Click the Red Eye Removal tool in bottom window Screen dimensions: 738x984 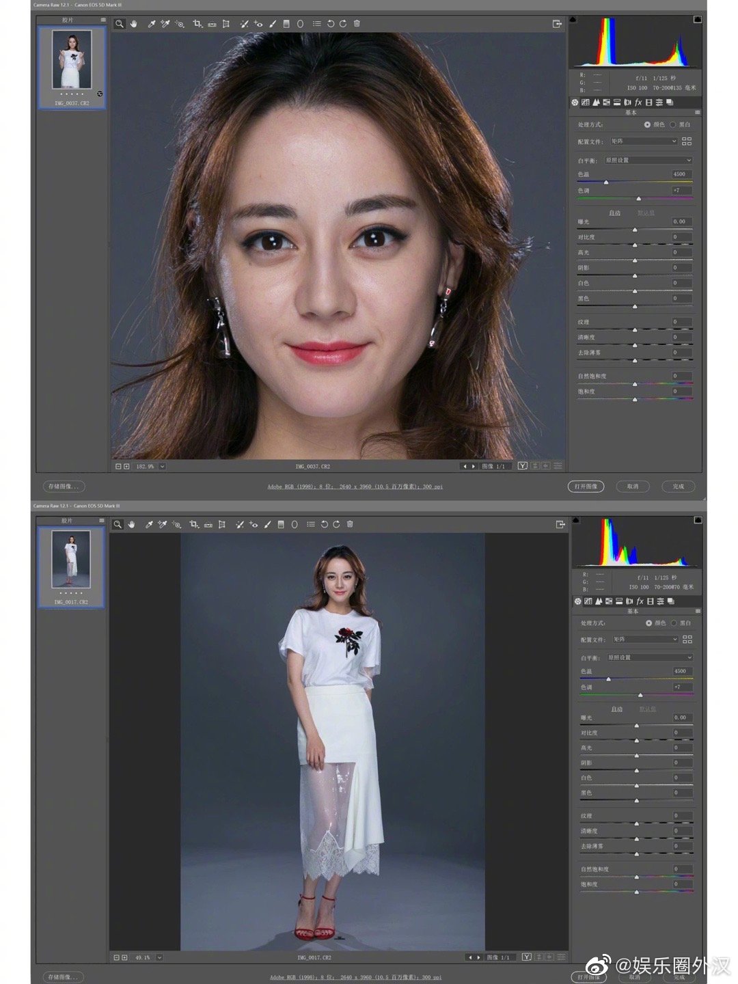tap(254, 525)
